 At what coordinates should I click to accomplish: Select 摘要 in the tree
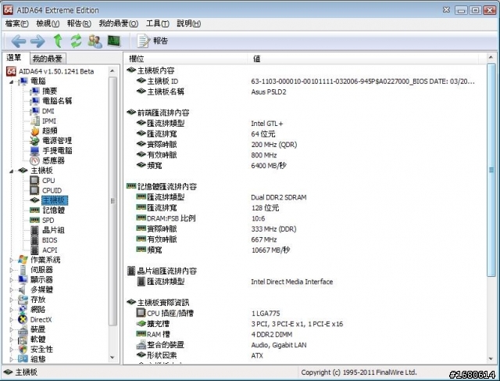point(50,91)
